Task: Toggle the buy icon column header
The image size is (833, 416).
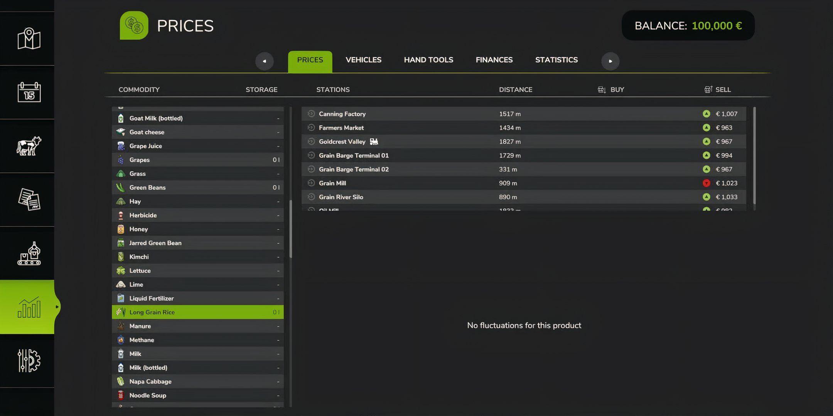Action: (x=601, y=90)
